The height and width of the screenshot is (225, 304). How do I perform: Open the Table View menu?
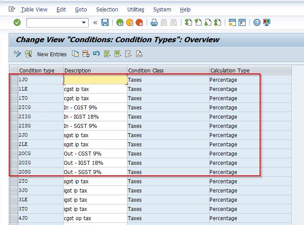[34, 9]
